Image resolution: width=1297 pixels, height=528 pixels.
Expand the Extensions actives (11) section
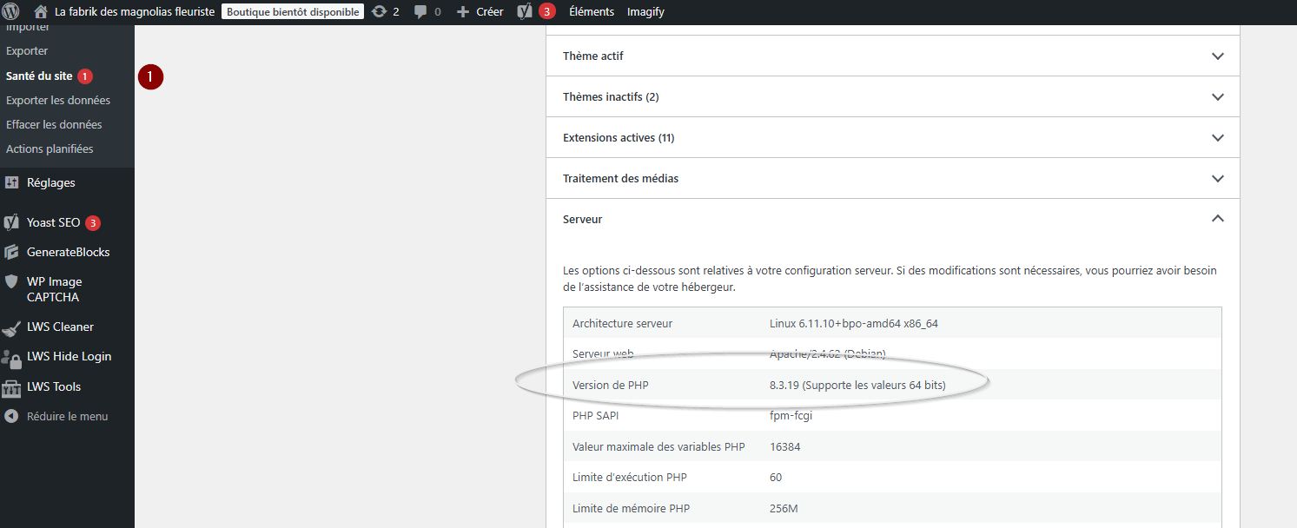click(x=892, y=137)
